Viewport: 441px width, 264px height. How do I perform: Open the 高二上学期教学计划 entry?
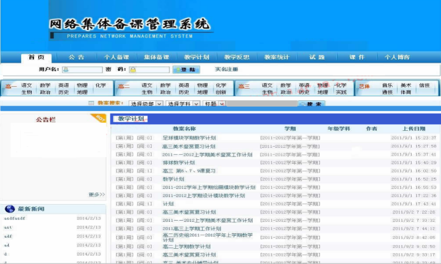coord(186,246)
